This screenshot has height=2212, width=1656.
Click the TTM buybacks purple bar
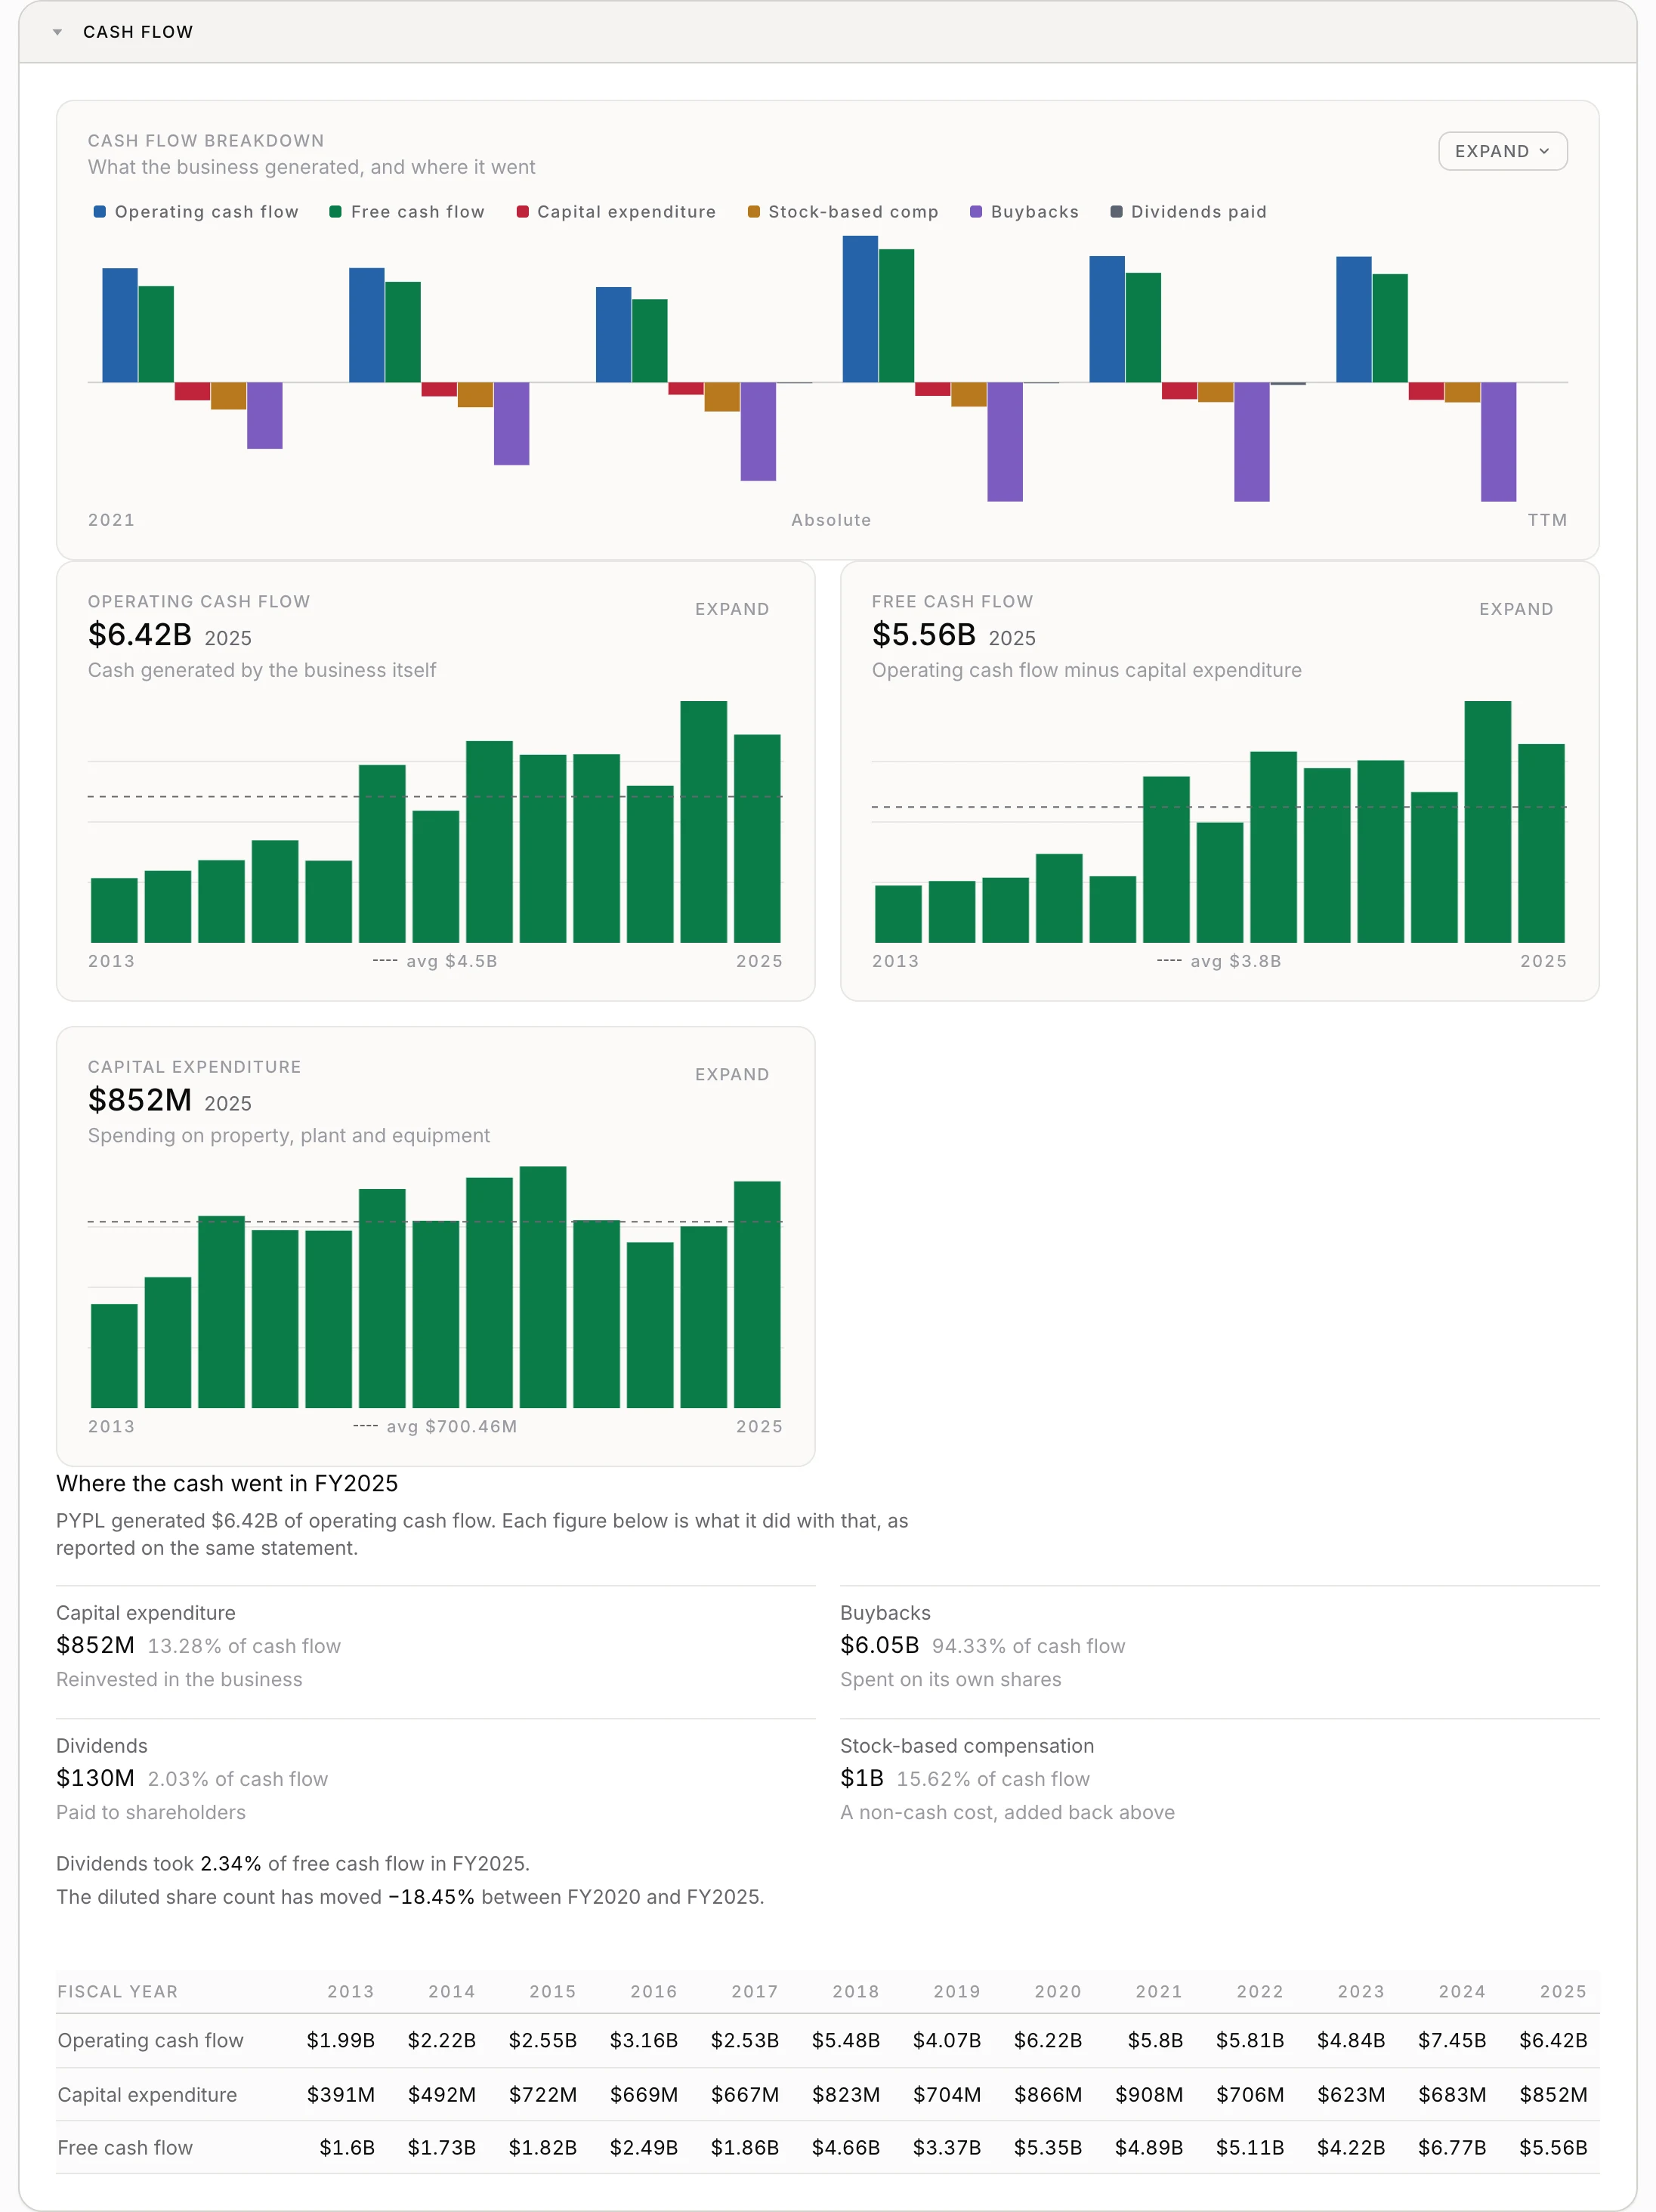click(1498, 442)
